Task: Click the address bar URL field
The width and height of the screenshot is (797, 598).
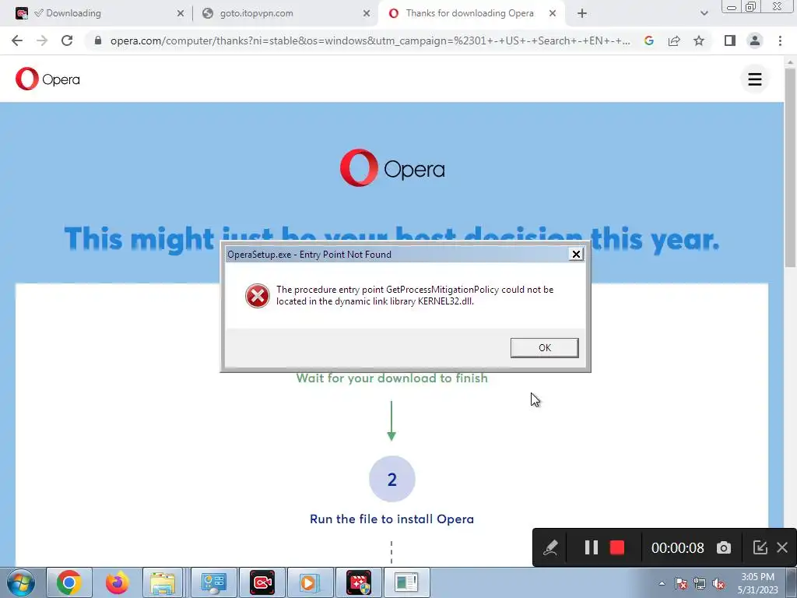Action: click(x=370, y=40)
